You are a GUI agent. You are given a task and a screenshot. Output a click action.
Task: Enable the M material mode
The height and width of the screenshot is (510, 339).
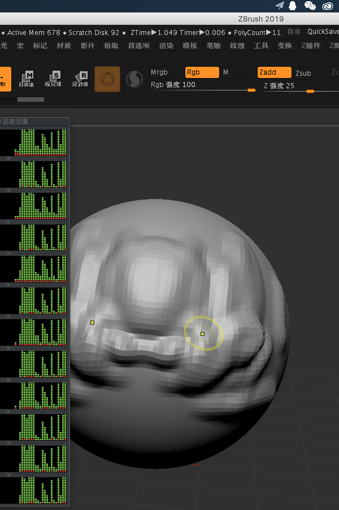238,72
